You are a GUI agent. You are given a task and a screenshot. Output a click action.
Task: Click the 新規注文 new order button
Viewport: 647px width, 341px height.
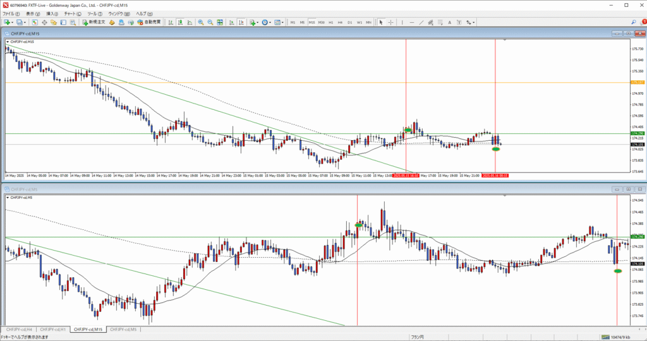[94, 22]
